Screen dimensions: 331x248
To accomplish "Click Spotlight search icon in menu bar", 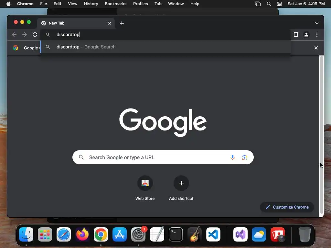I will pos(269,4).
